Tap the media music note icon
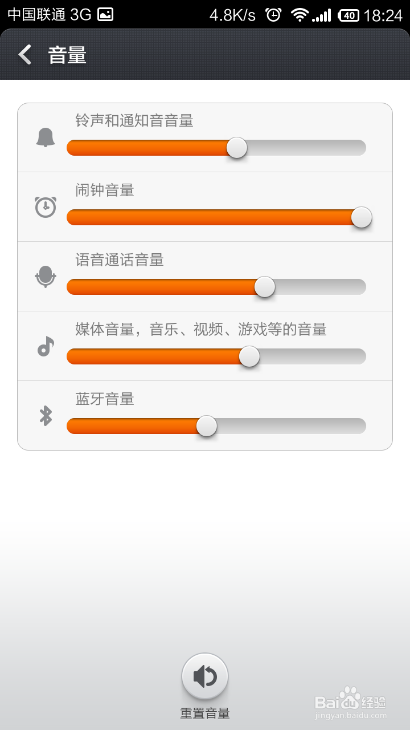This screenshot has height=730, width=410. pyautogui.click(x=46, y=346)
